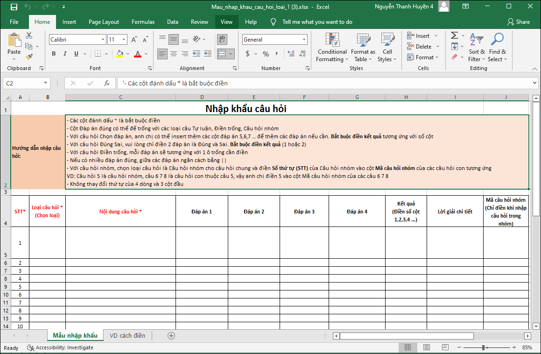Viewport: 541px width, 354px height.
Task: Toggle Wrap Text button
Action: [222, 40]
